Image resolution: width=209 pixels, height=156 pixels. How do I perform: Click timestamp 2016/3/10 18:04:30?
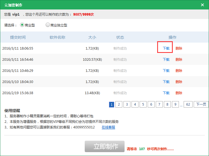click(x=18, y=82)
